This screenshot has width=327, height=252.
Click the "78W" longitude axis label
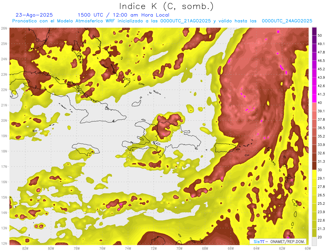pyautogui.click(x=77, y=248)
